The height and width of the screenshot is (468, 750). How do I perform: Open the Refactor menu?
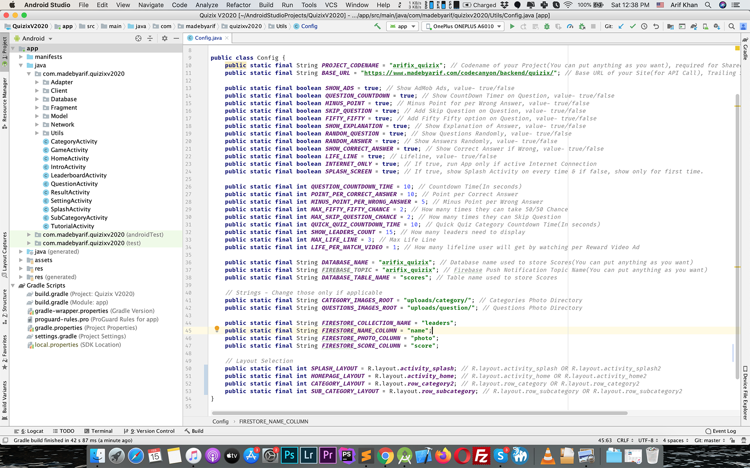tap(238, 5)
